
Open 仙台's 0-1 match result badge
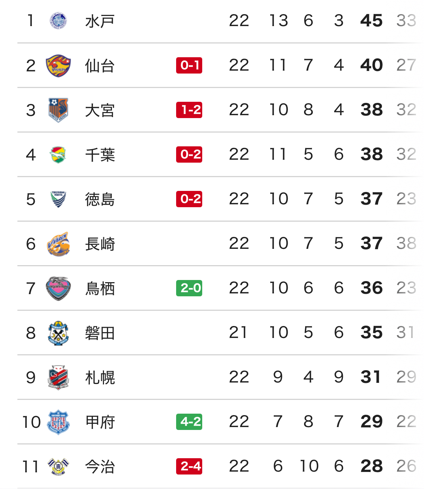189,66
